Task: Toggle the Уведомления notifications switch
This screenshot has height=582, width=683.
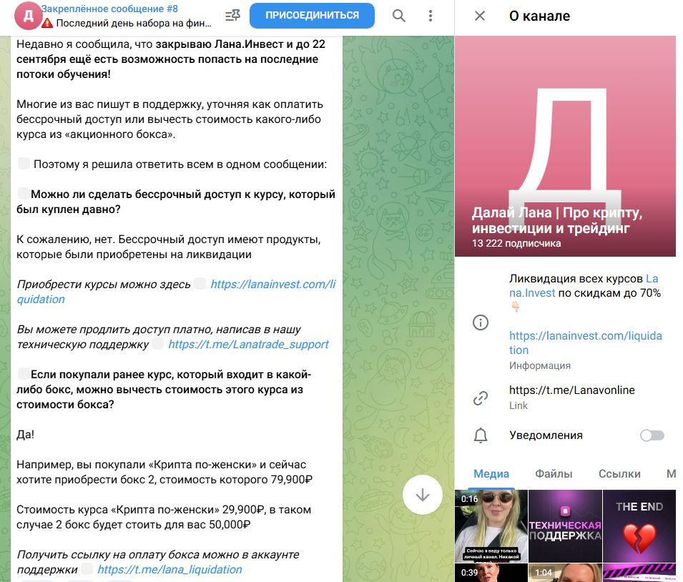Action: [x=652, y=435]
